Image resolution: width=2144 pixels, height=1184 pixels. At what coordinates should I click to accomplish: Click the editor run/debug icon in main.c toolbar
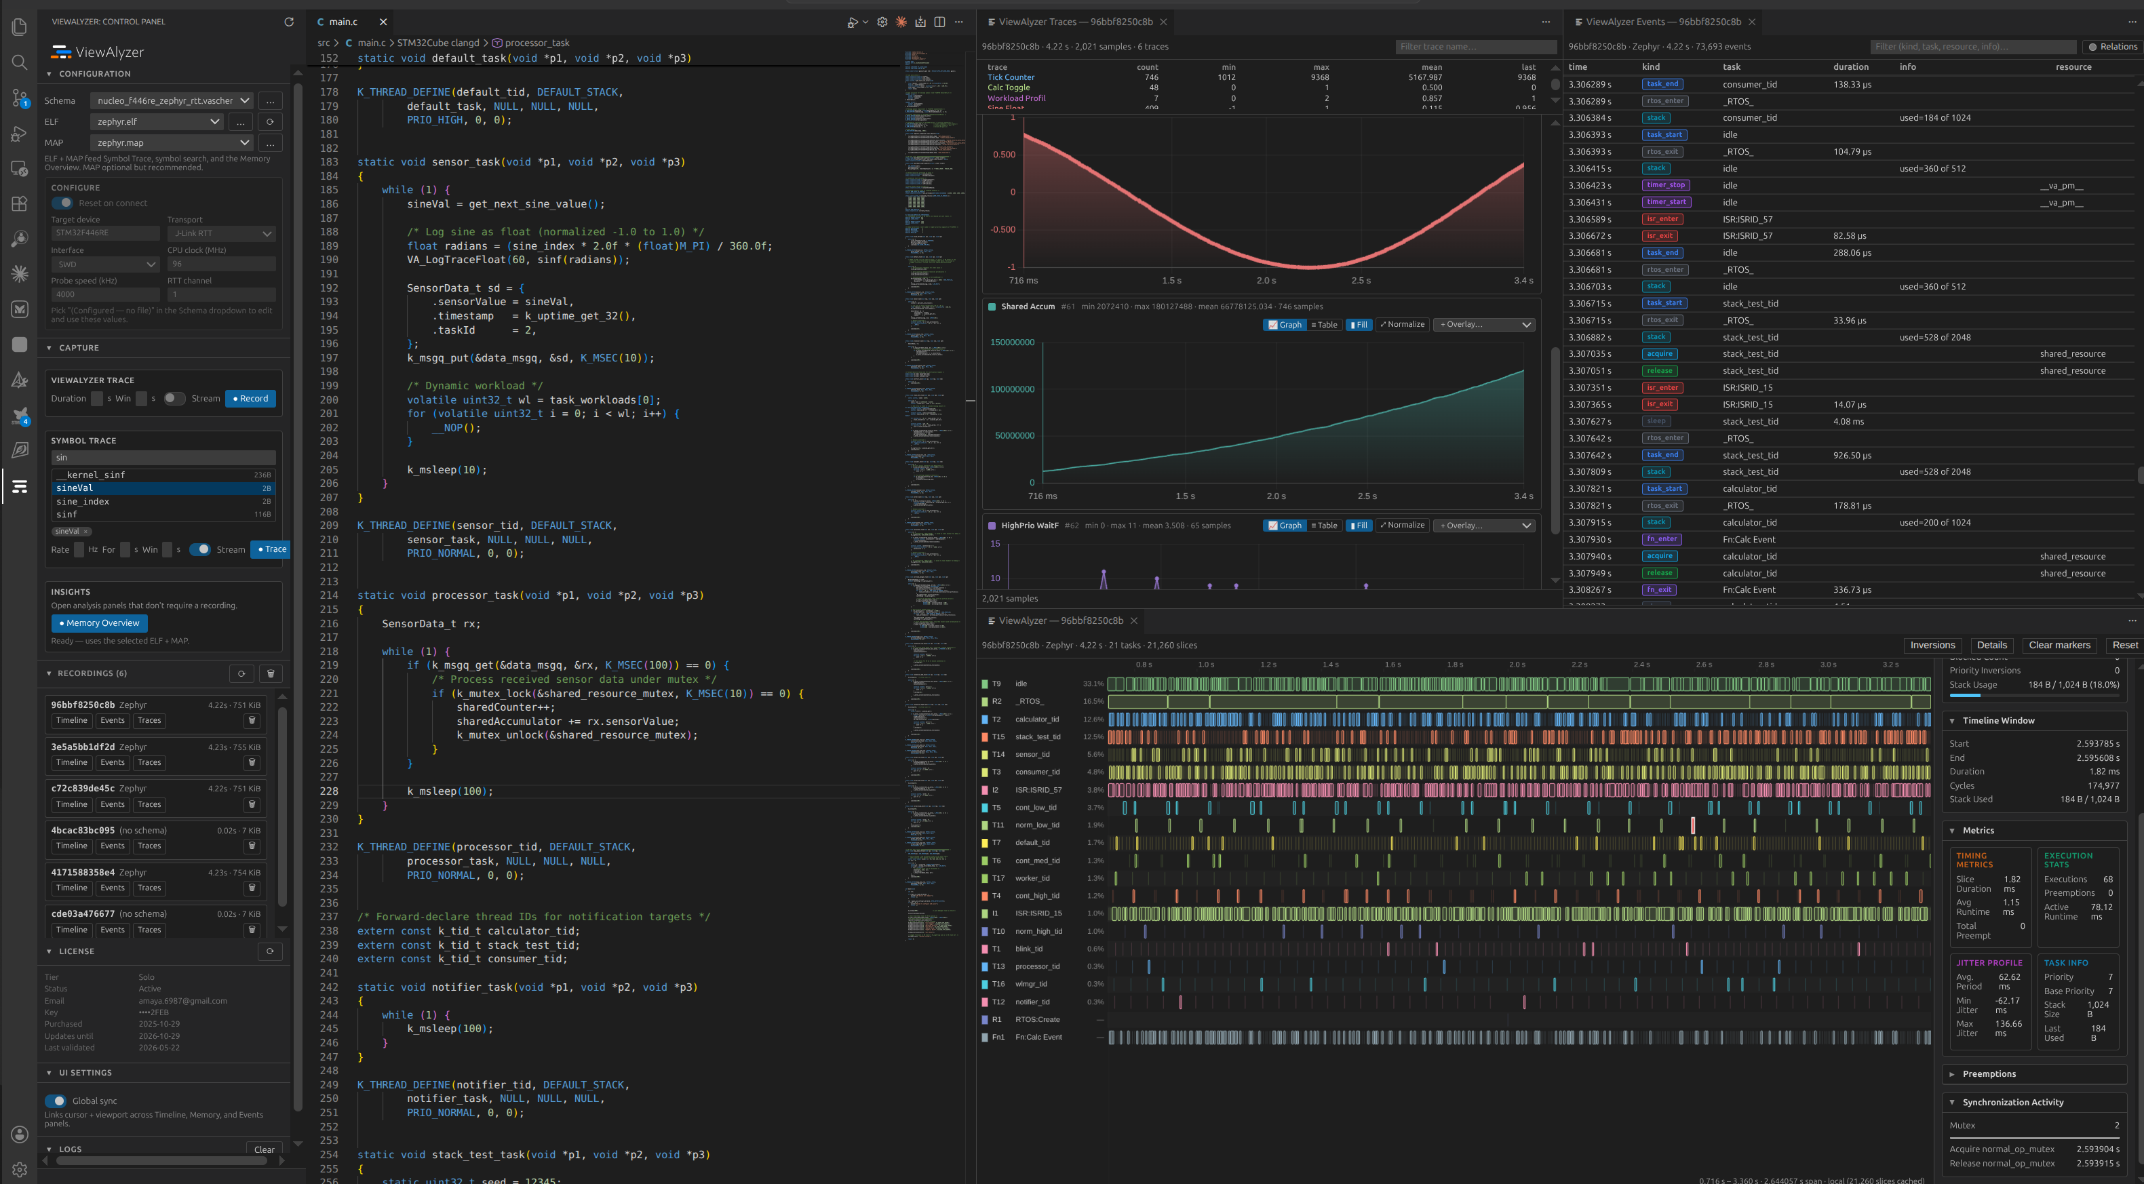(x=853, y=22)
